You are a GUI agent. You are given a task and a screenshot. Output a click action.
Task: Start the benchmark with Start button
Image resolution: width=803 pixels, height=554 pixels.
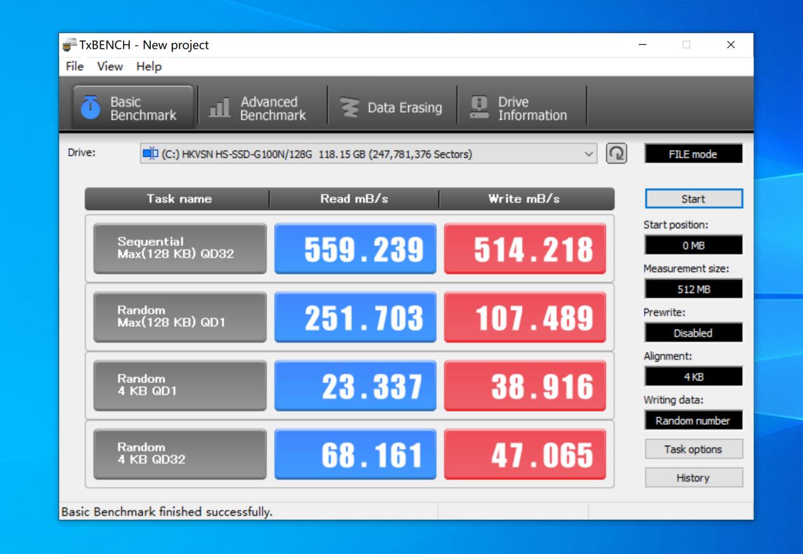pyautogui.click(x=693, y=199)
